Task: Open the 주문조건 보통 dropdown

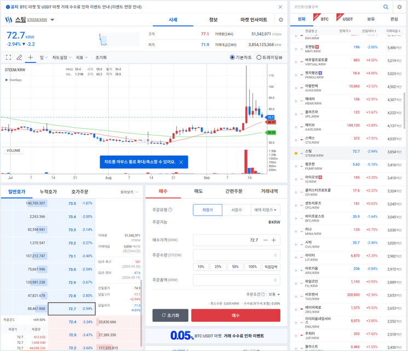Action: tap(274, 294)
